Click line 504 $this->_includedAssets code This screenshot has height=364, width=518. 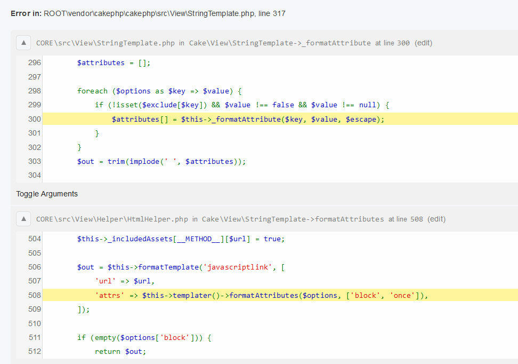coord(181,239)
